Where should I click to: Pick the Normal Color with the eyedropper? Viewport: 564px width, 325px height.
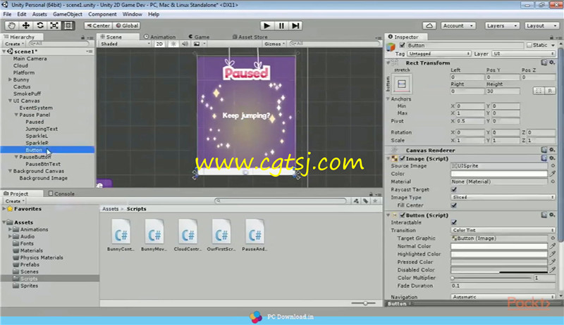click(553, 246)
